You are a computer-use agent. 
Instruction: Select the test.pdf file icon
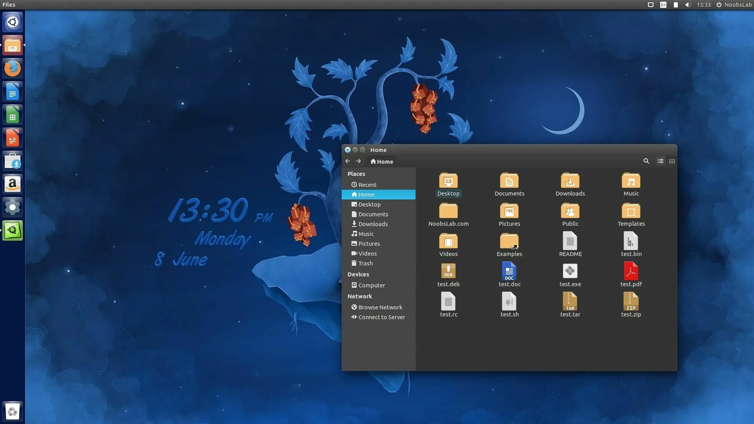631,271
